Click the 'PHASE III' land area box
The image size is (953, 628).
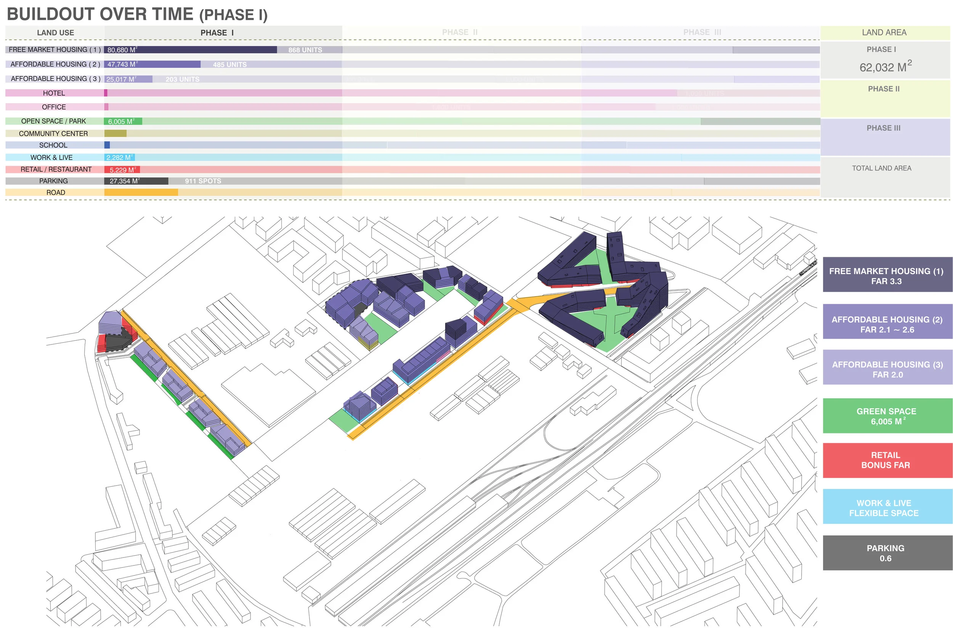pos(884,137)
